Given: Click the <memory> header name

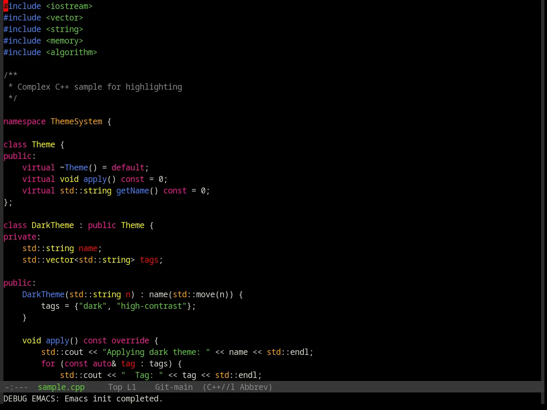Looking at the screenshot, I should tap(65, 41).
